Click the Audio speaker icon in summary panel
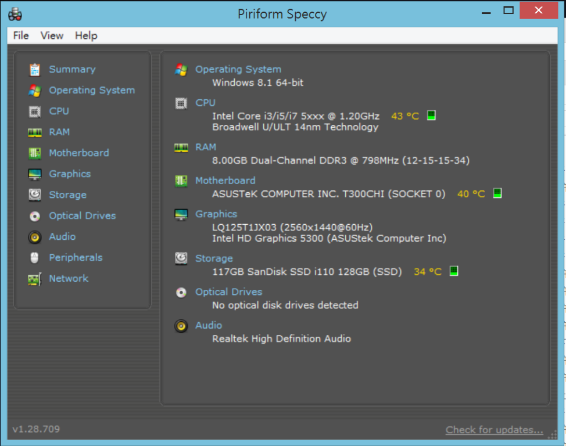This screenshot has width=566, height=446. pyautogui.click(x=181, y=326)
